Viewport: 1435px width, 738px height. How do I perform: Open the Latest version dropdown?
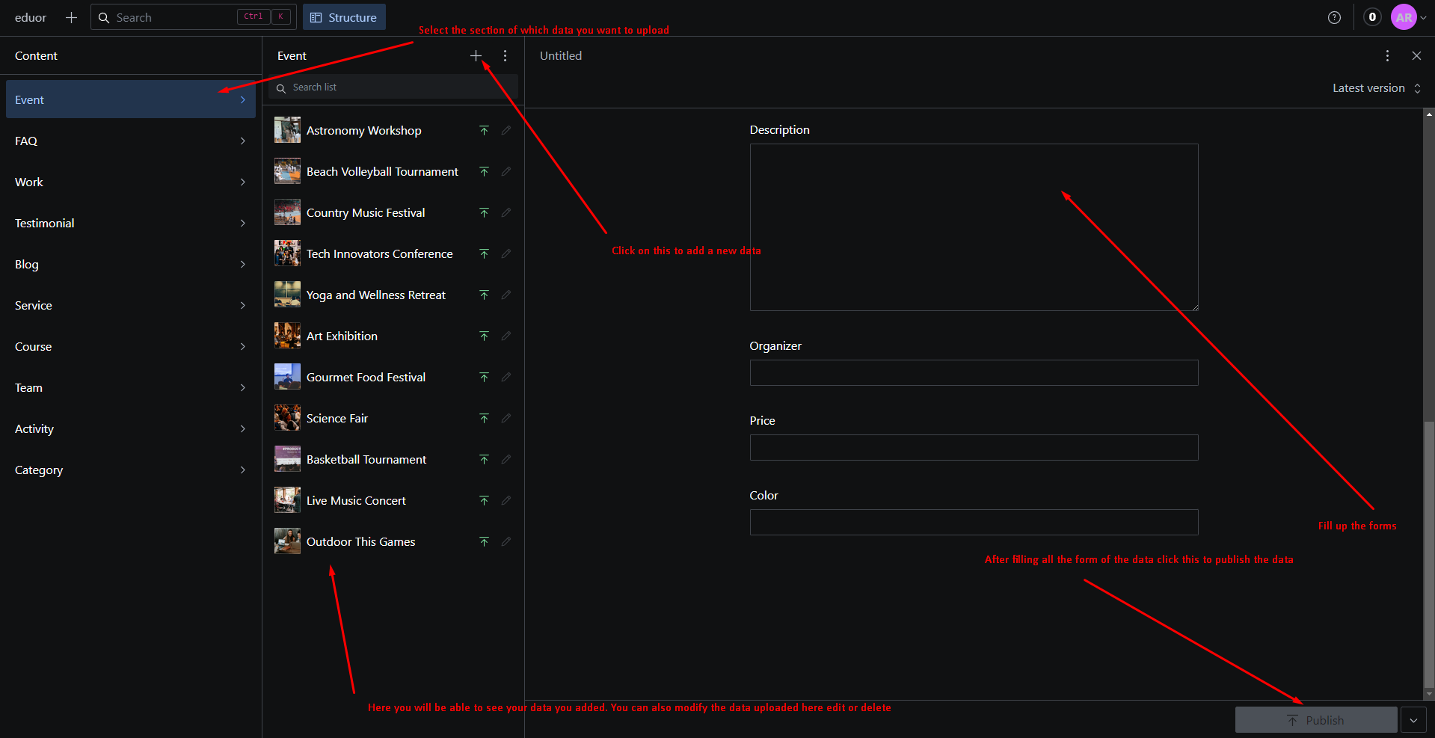(x=1376, y=88)
